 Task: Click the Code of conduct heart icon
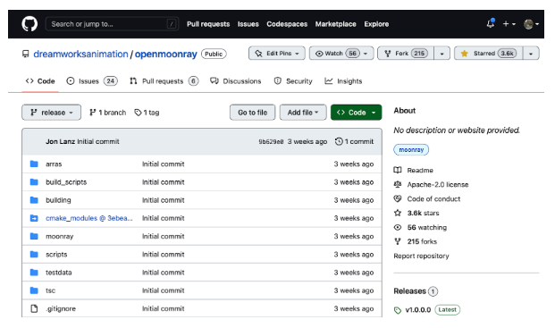(398, 198)
